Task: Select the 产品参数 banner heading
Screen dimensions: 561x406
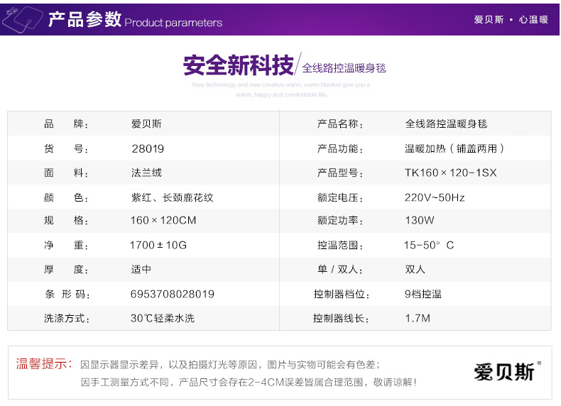Action: click(x=85, y=19)
